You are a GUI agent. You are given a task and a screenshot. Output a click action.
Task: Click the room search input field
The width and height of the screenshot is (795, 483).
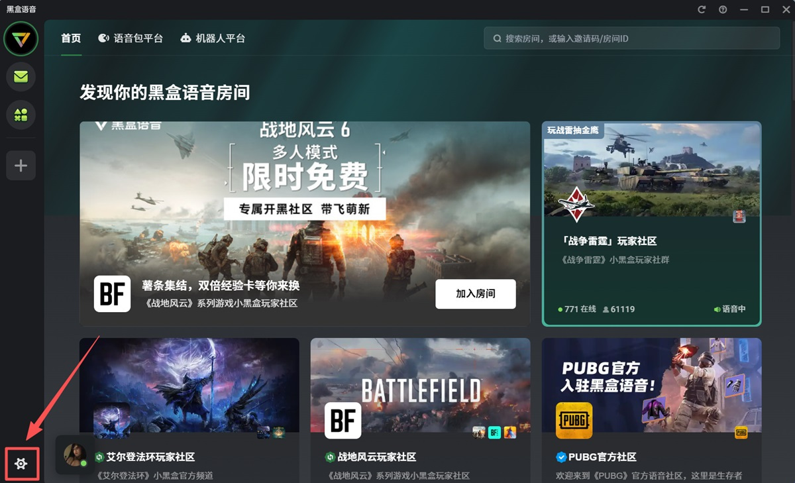pyautogui.click(x=631, y=38)
